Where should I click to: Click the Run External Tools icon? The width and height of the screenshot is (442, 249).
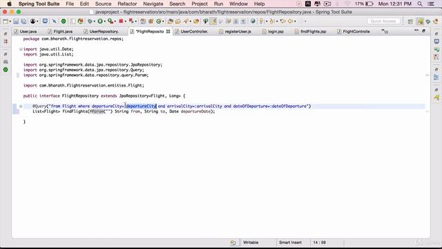pyautogui.click(x=110, y=21)
